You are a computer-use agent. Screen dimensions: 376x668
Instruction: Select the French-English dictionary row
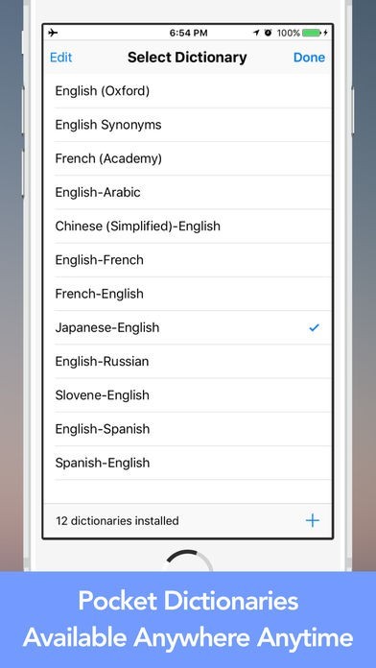187,294
